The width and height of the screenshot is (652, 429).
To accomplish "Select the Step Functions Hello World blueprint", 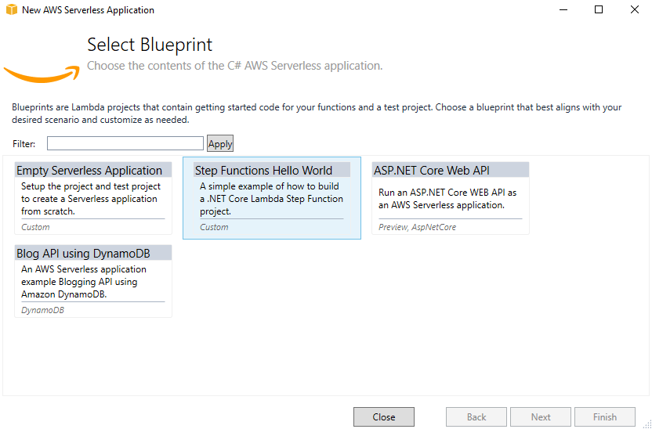I will (x=272, y=198).
